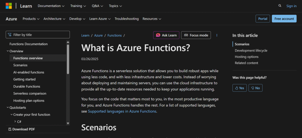This screenshot has height=138, width=302.
Task: Click the What is Azure Functions? heading
Action: [x=136, y=47]
